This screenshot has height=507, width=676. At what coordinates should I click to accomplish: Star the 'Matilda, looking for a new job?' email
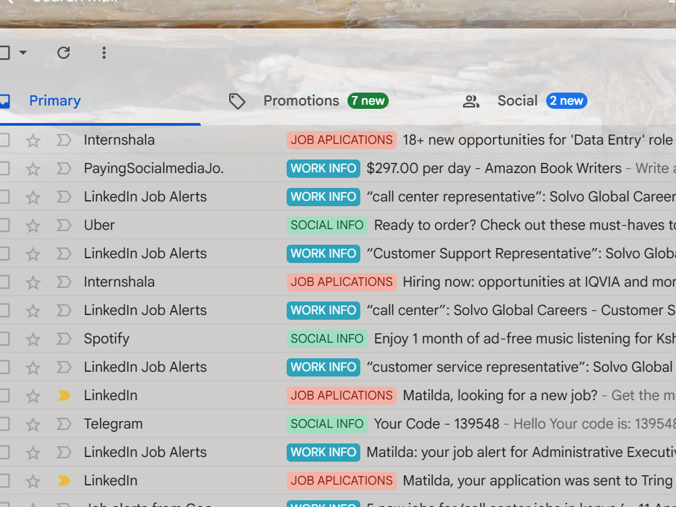tap(33, 396)
